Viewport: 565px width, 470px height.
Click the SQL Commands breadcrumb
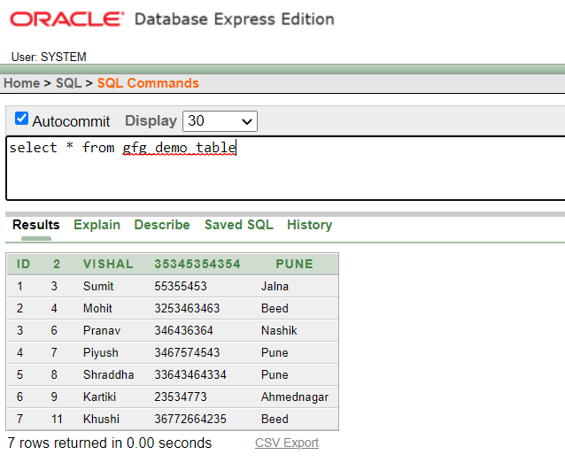(x=148, y=83)
